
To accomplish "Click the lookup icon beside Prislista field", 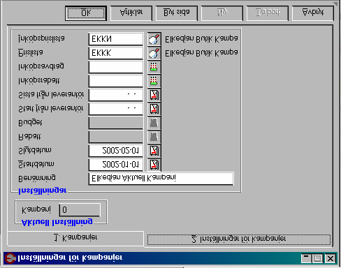I will tap(154, 53).
